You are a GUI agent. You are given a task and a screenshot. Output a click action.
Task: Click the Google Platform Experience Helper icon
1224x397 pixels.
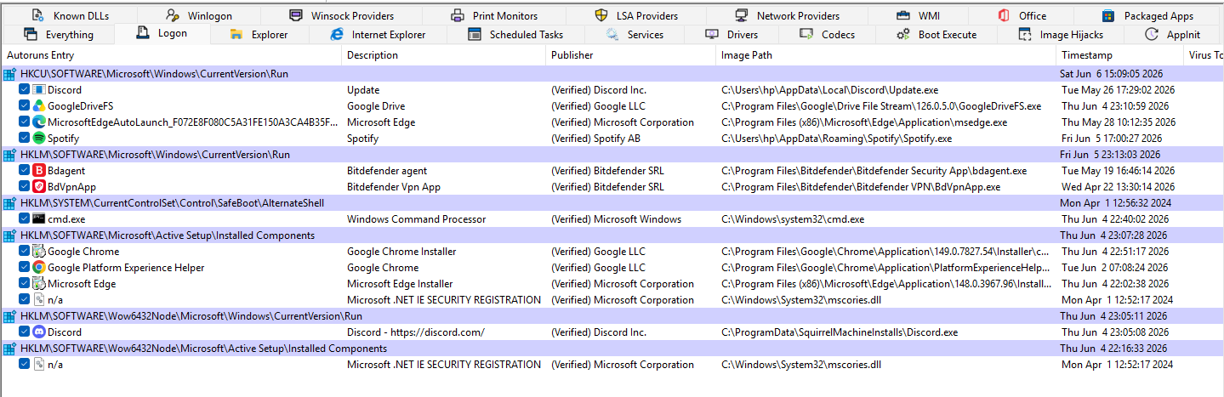click(38, 268)
